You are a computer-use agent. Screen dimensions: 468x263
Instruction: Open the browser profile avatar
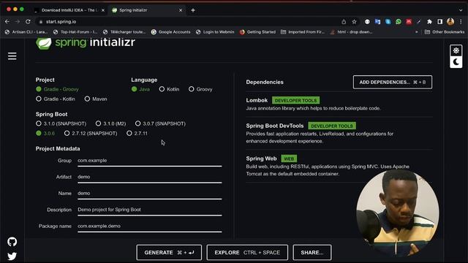[450, 21]
